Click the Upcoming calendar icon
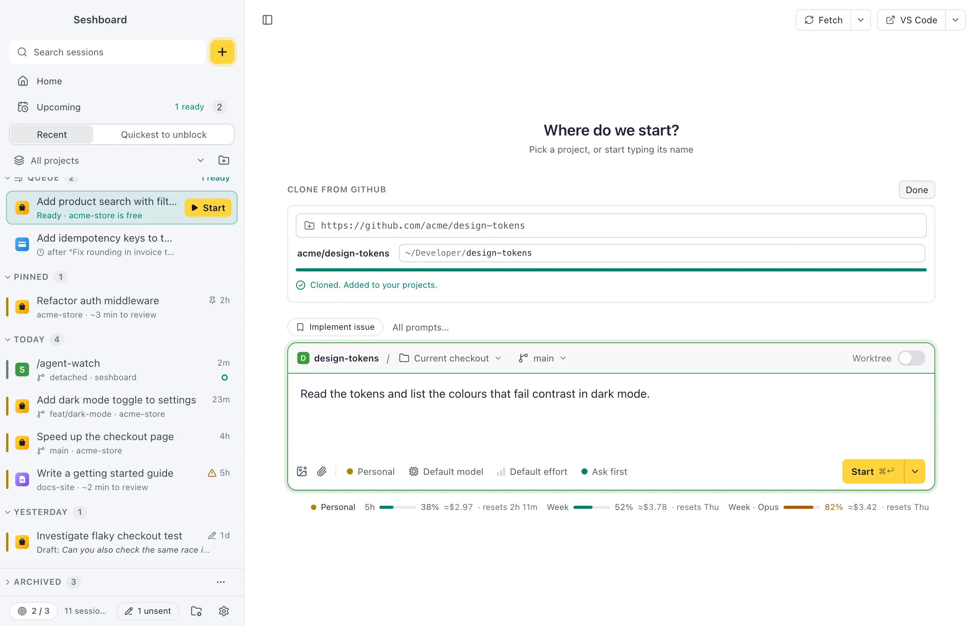The width and height of the screenshot is (978, 626). click(x=23, y=107)
